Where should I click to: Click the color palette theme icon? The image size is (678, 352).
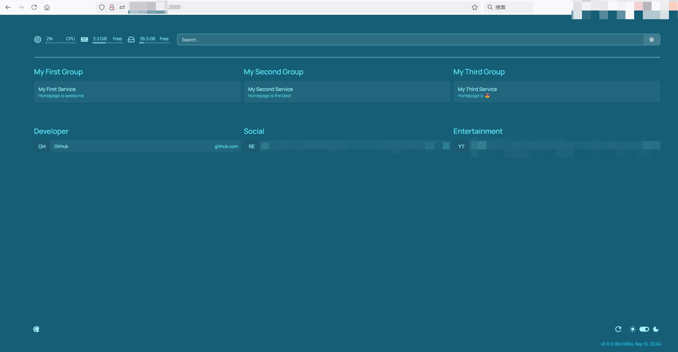pyautogui.click(x=36, y=329)
